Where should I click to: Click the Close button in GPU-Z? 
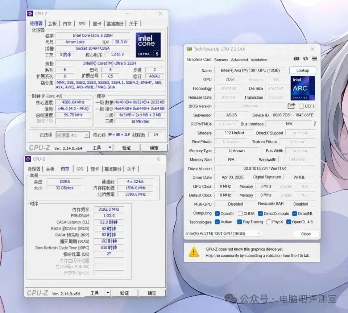(306, 234)
